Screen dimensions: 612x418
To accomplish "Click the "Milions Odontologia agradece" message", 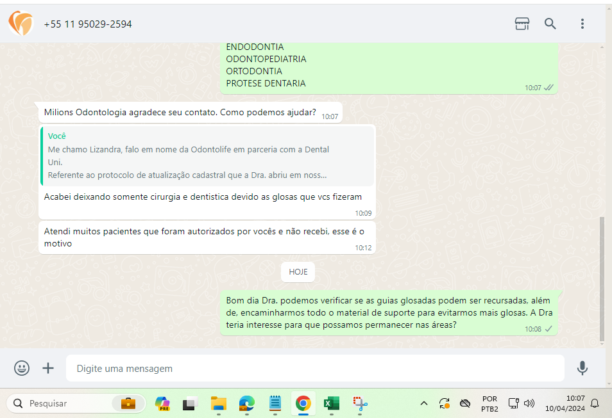I will point(191,113).
